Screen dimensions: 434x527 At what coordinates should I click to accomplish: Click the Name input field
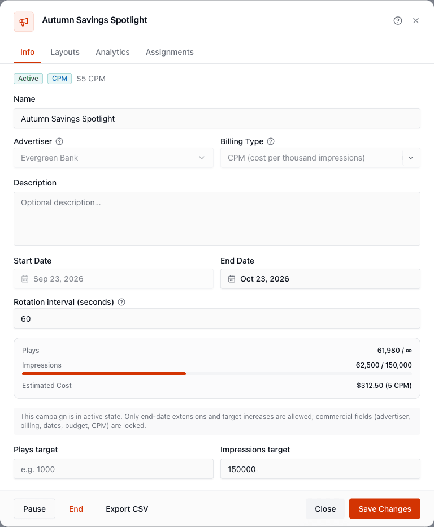click(x=217, y=118)
